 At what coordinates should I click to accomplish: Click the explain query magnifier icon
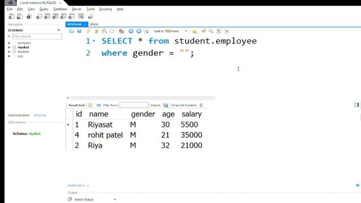tap(104, 31)
